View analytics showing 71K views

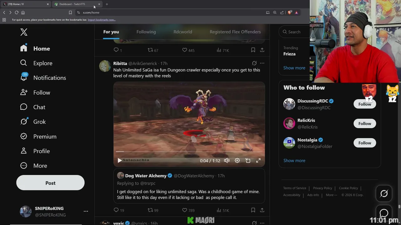click(x=223, y=50)
